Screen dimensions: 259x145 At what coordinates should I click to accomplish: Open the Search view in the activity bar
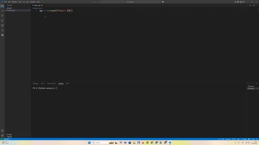point(2,11)
